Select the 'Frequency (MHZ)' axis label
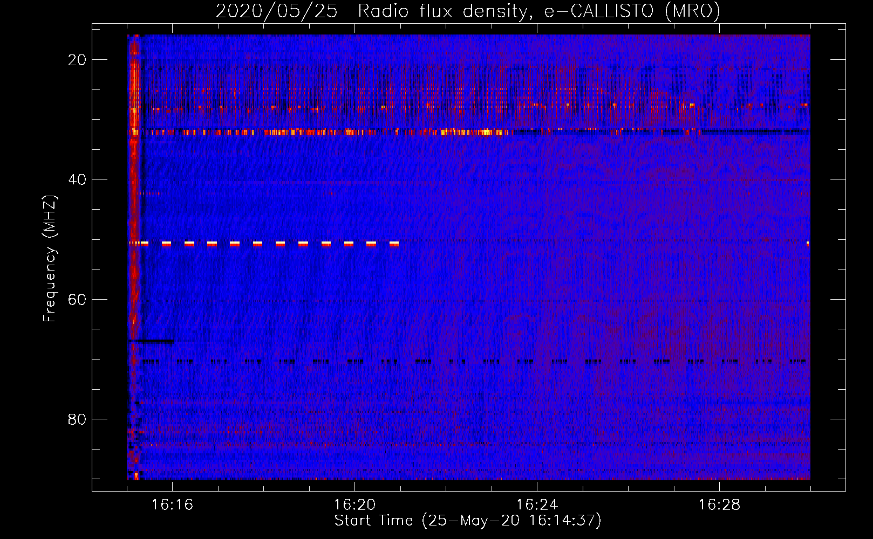The width and height of the screenshot is (873, 539). [x=50, y=259]
